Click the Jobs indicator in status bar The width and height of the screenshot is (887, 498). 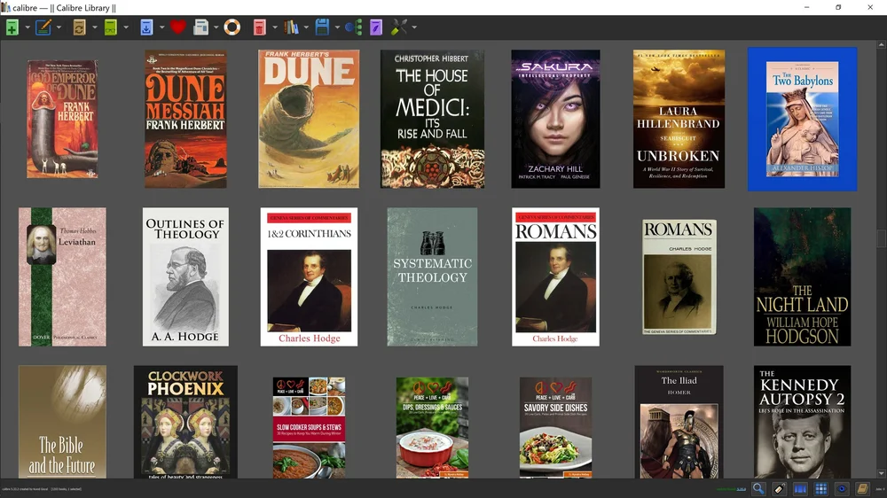click(x=880, y=489)
